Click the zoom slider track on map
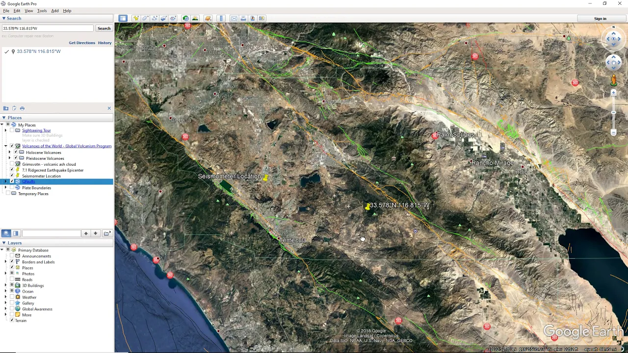 point(614,113)
